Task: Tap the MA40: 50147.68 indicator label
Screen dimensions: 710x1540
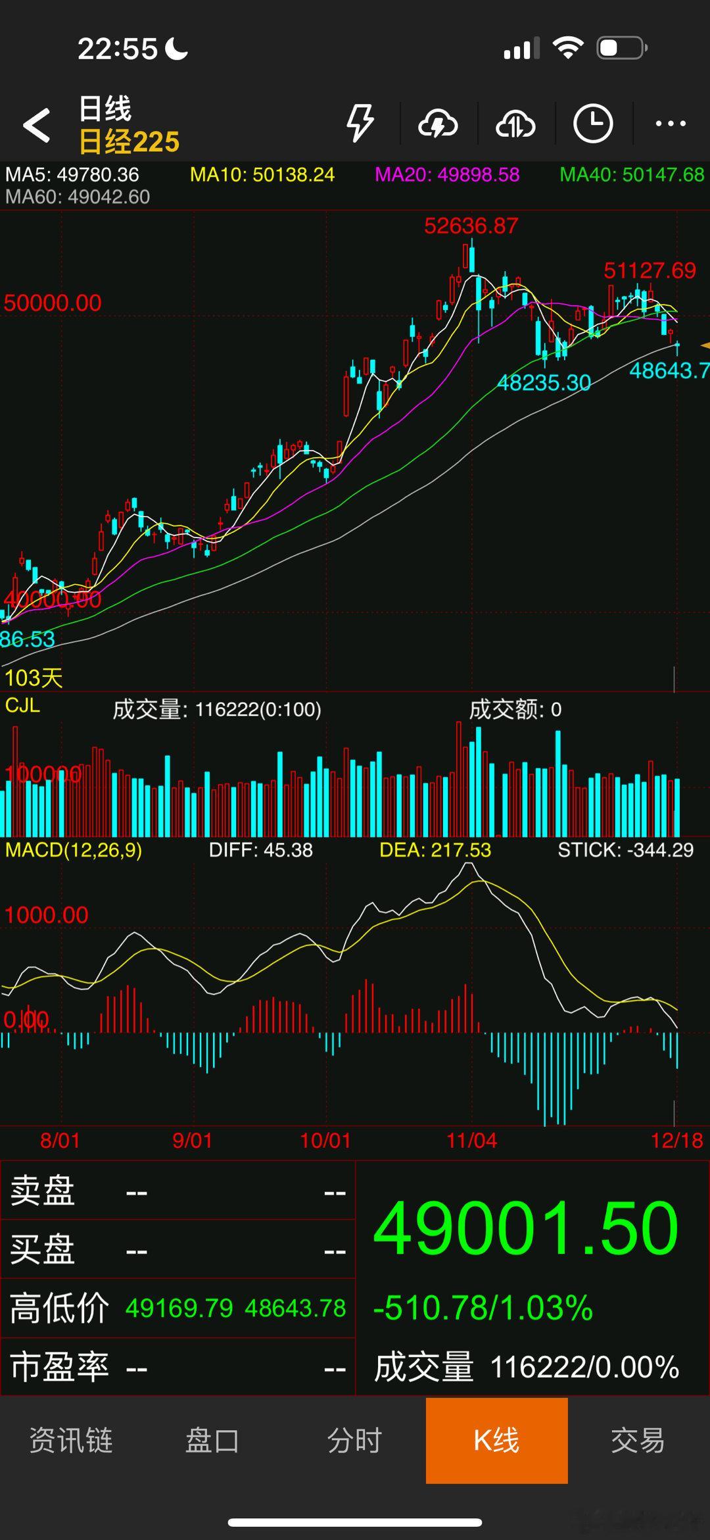Action: click(632, 175)
